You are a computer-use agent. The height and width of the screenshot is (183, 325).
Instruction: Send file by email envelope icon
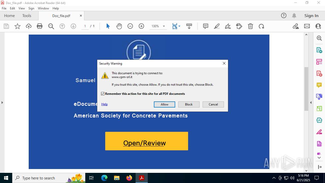click(307, 26)
